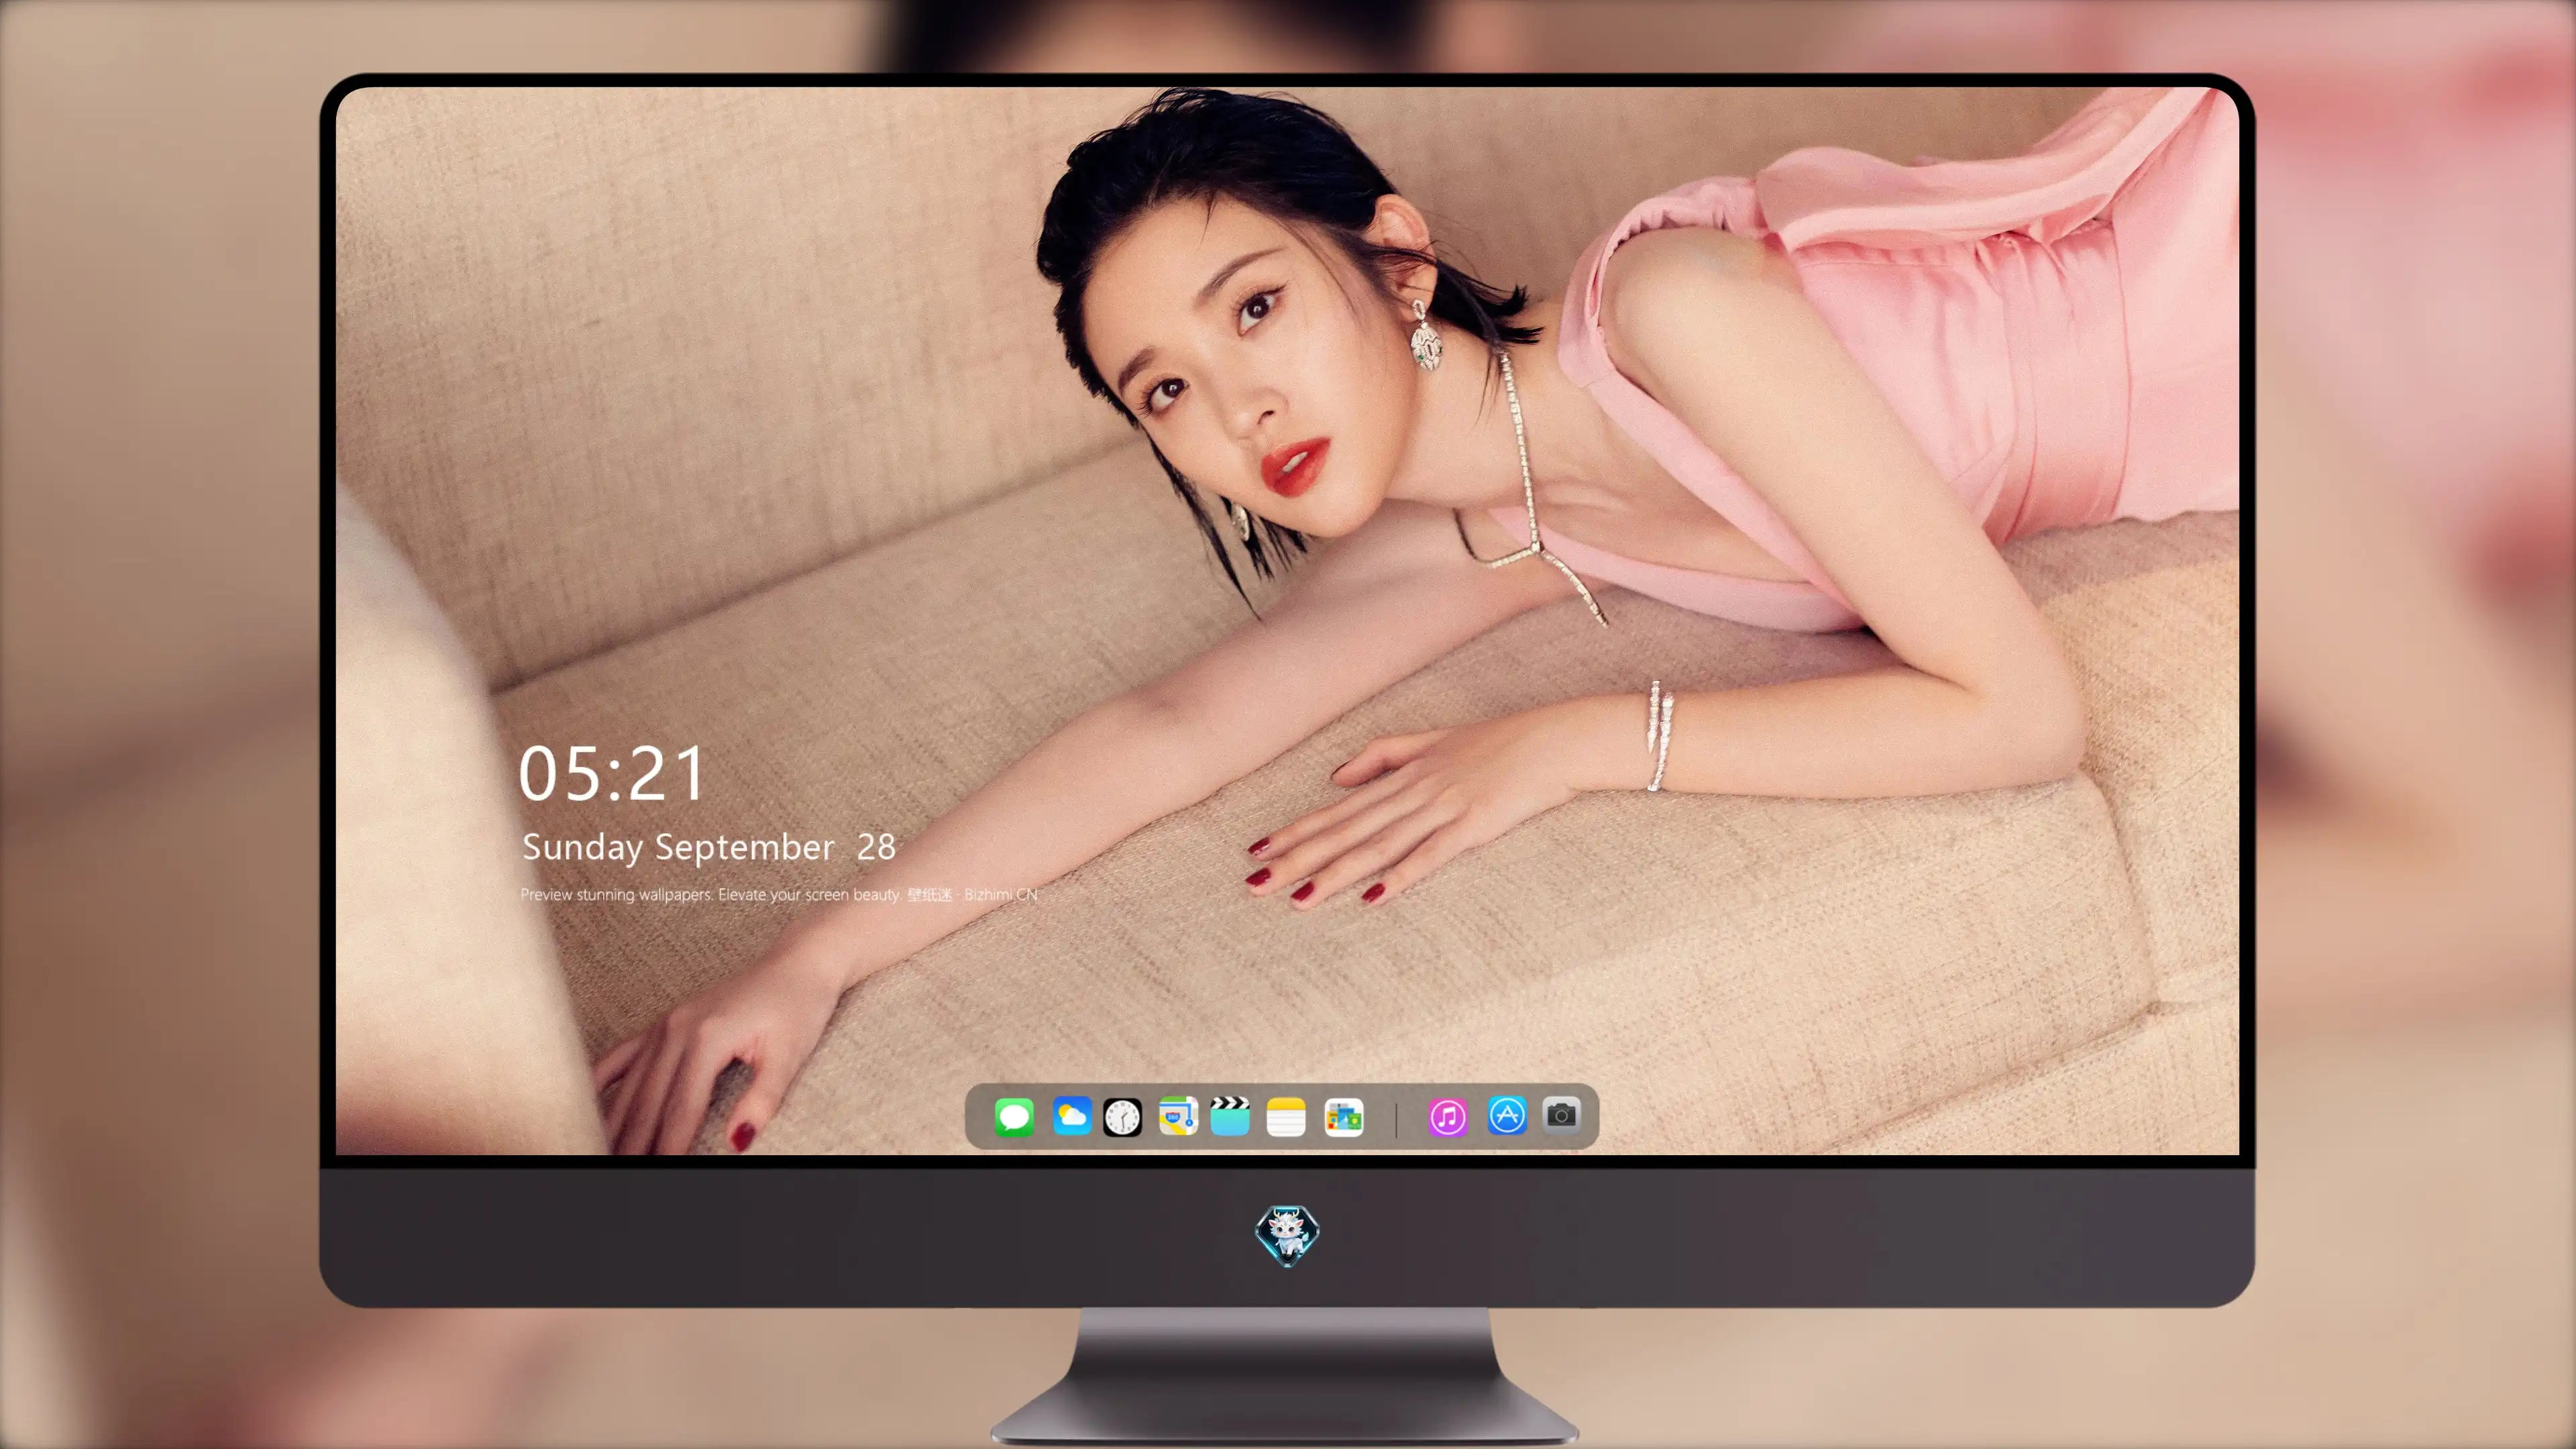
Task: Open the App Store icon in dock
Action: coord(1507,1115)
